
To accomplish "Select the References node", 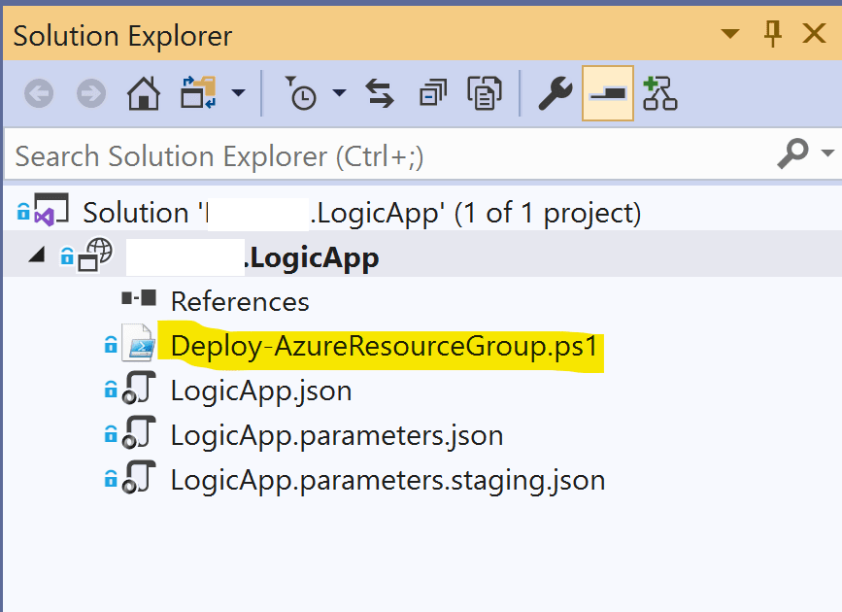I will click(240, 301).
